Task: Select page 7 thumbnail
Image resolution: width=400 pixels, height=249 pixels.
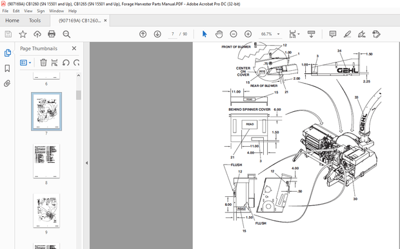Action: pyautogui.click(x=46, y=111)
